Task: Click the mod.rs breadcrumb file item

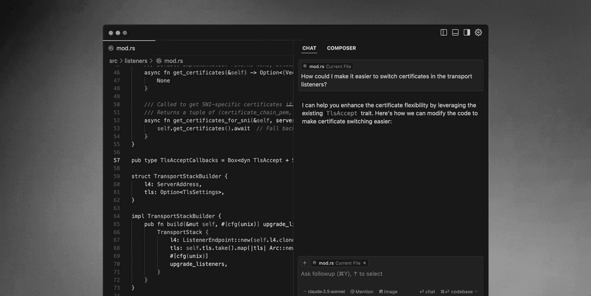Action: pyautogui.click(x=173, y=61)
